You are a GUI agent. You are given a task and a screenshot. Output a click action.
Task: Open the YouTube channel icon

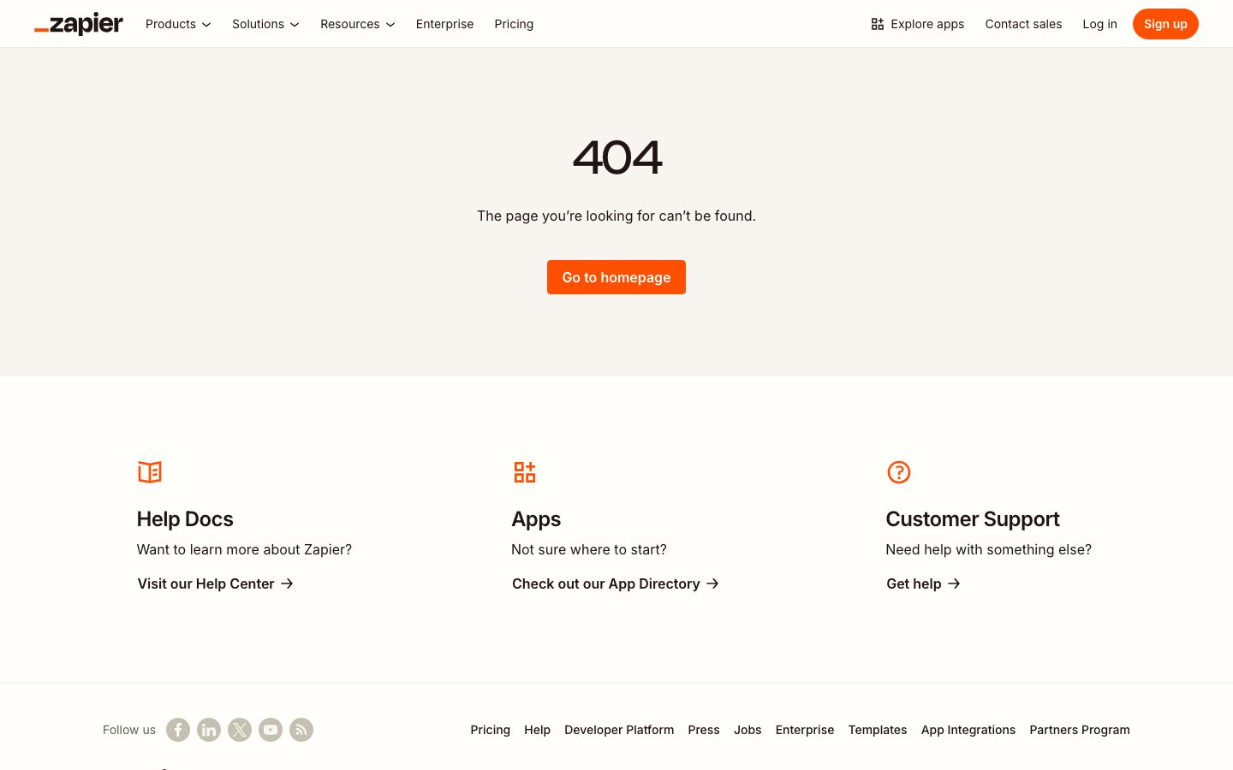271,730
